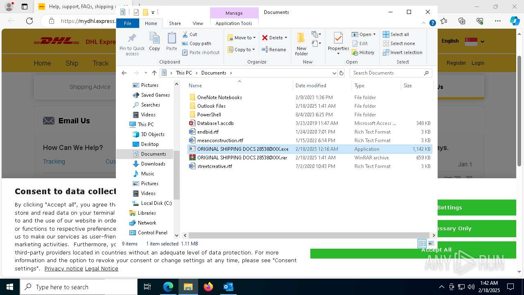The image size is (524, 295).
Task: Open Move to dropdown
Action: click(x=242, y=38)
